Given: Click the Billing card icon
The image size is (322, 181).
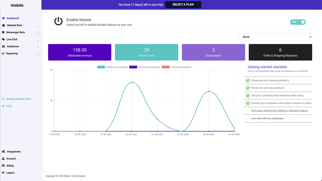Looking at the screenshot, I should pyautogui.click(x=3, y=165).
